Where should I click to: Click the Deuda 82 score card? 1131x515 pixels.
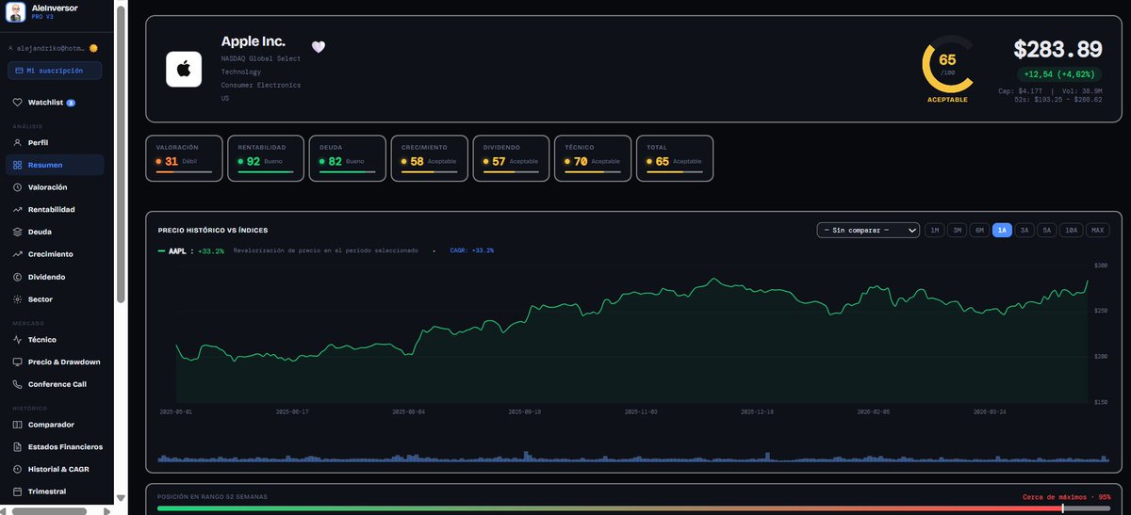[x=348, y=156]
